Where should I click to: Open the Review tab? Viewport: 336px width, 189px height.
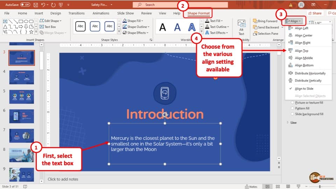(x=146, y=13)
